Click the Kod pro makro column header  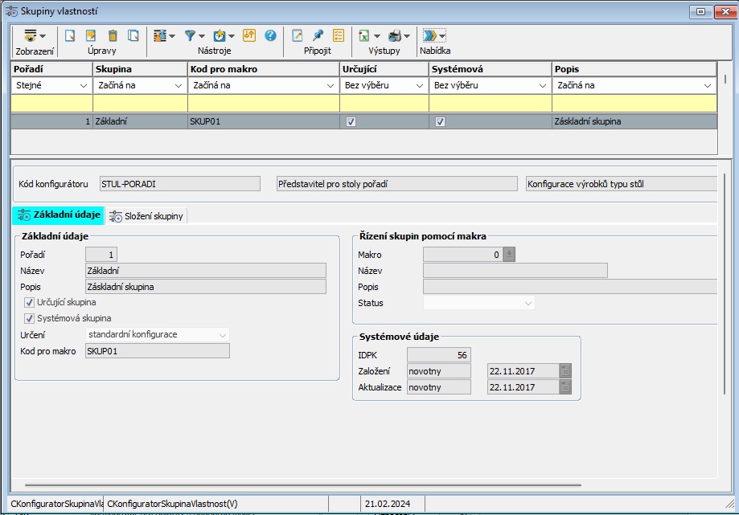(x=263, y=69)
